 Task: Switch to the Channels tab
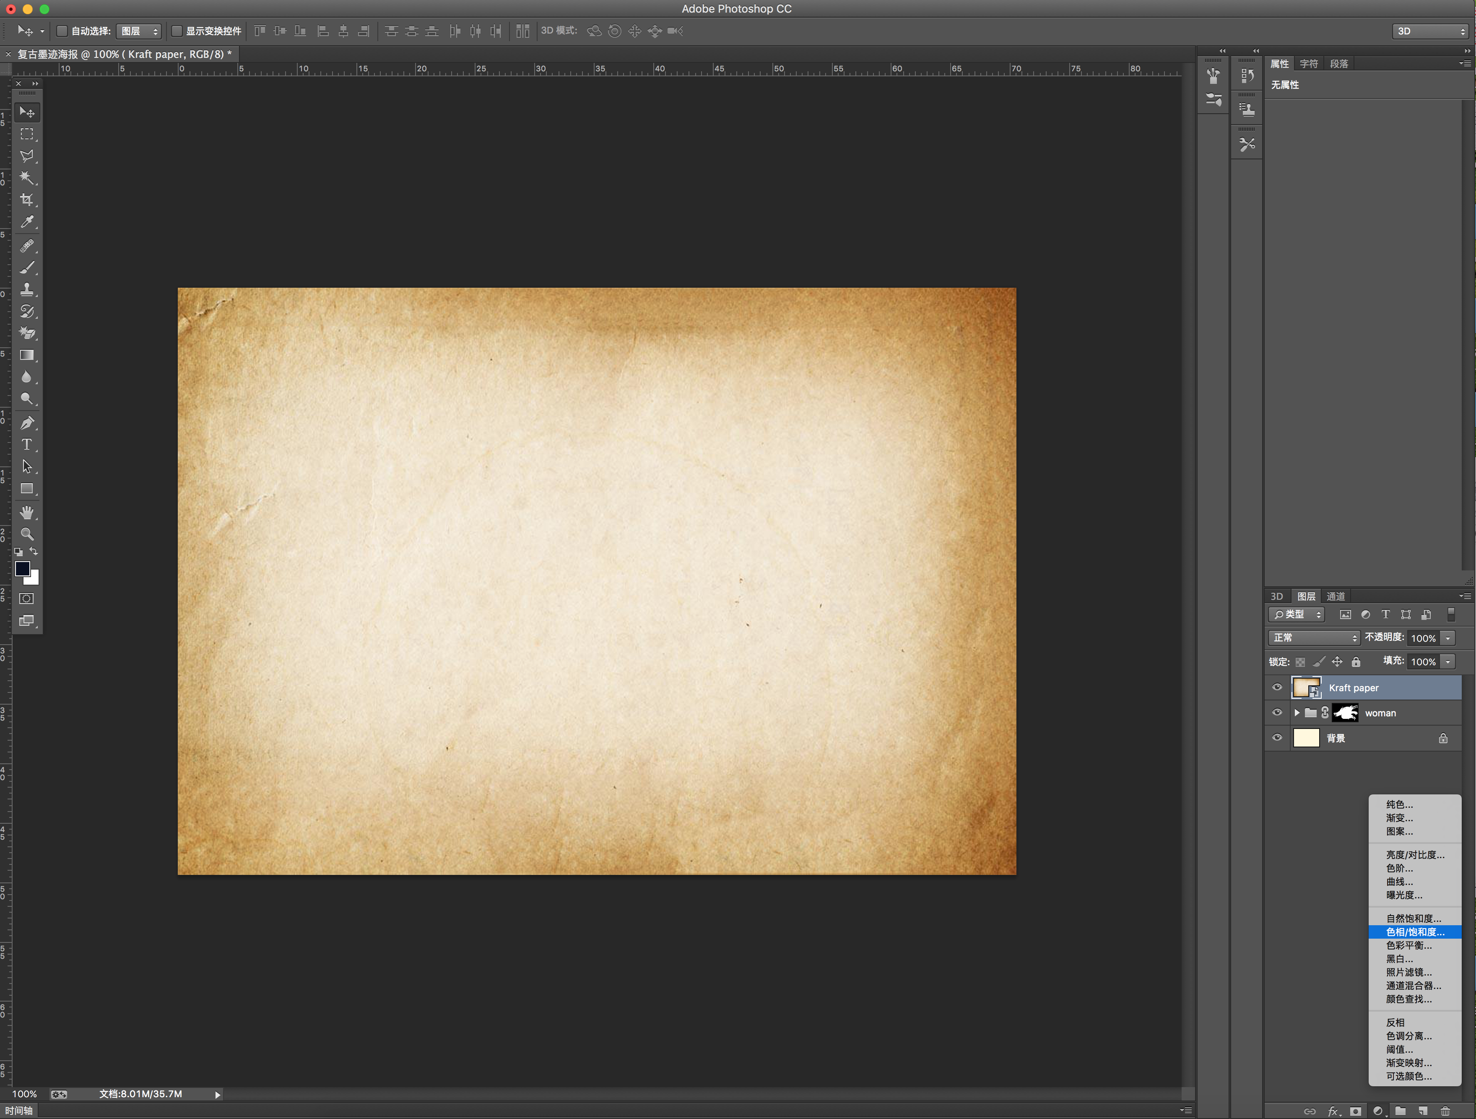click(1335, 596)
